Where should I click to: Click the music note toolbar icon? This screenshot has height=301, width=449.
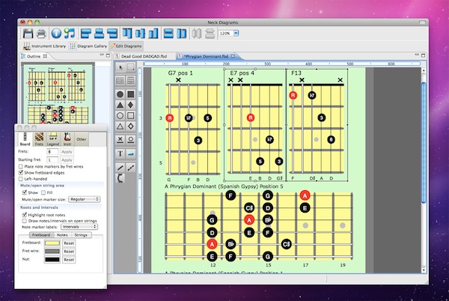(x=70, y=34)
